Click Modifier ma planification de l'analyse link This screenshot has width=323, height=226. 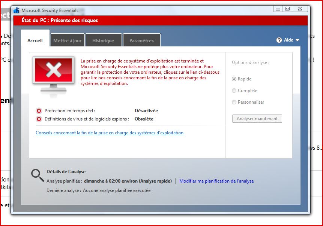pyautogui.click(x=216, y=181)
